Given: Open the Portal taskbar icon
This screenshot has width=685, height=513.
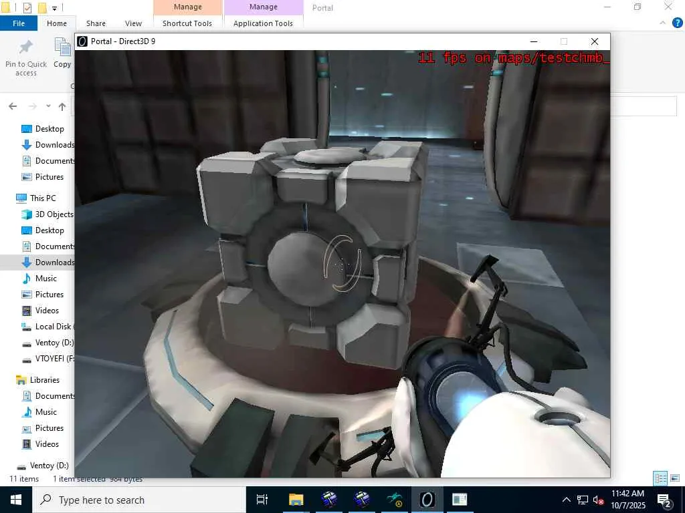Looking at the screenshot, I should tap(427, 500).
